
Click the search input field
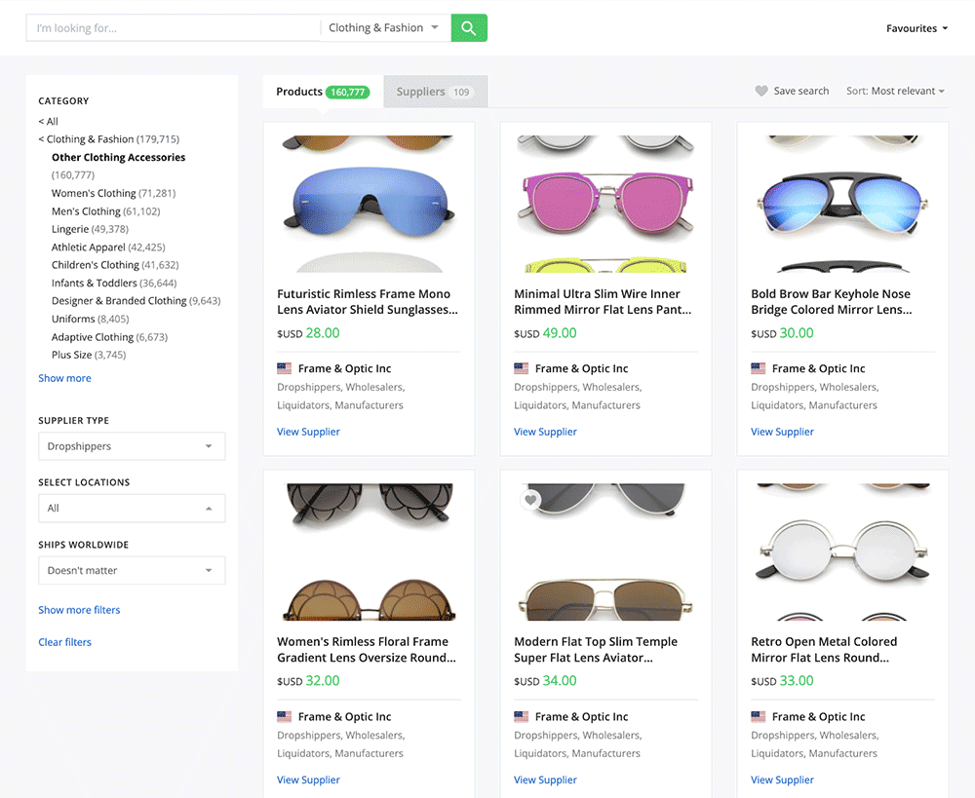click(x=174, y=28)
